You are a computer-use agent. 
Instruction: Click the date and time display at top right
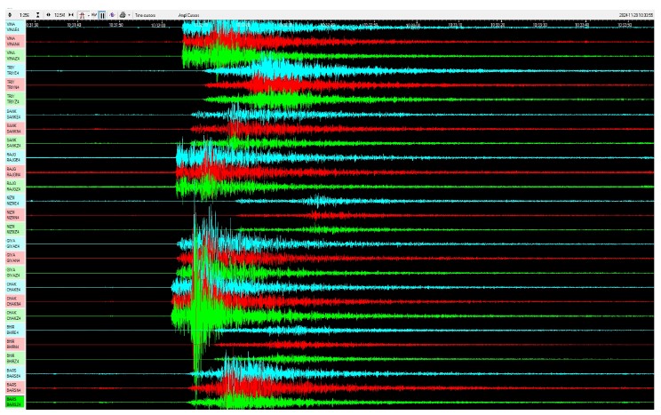636,15
